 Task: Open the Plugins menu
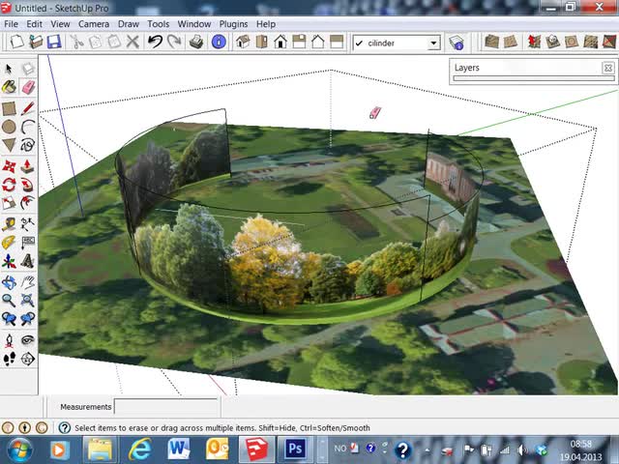pos(234,23)
